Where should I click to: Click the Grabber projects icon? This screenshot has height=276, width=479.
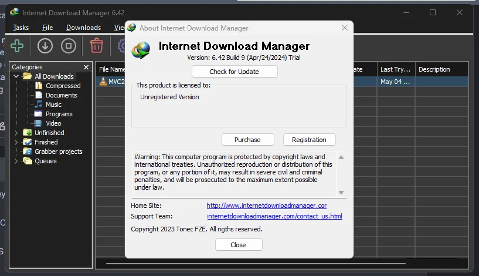click(28, 152)
